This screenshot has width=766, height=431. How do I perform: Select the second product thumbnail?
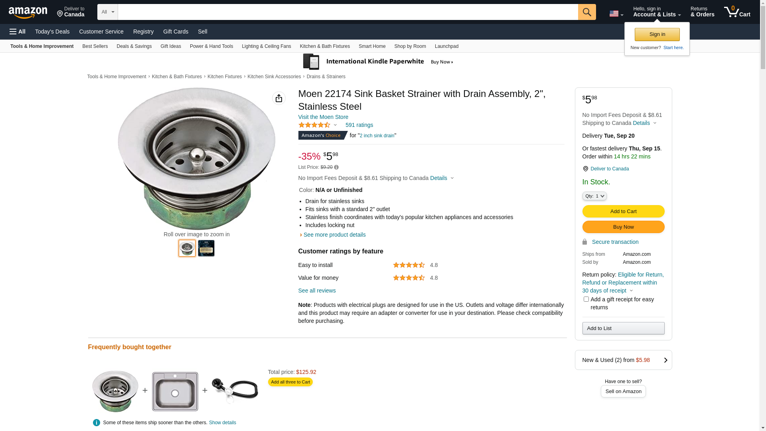[x=206, y=248]
